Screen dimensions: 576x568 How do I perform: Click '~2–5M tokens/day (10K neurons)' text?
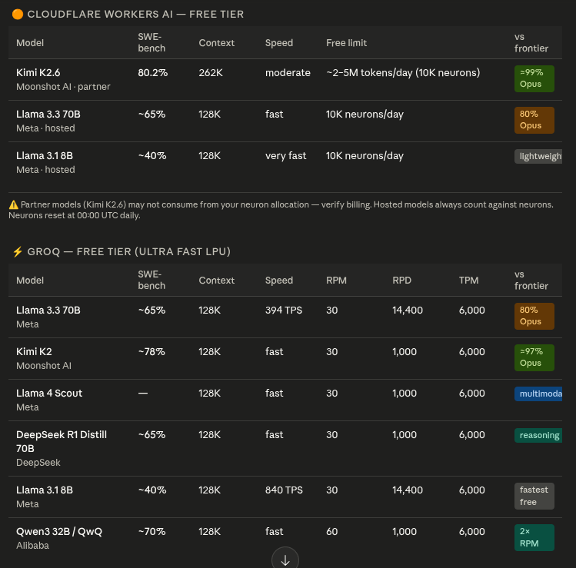point(403,73)
